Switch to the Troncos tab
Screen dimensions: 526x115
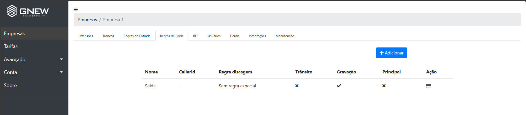click(x=108, y=36)
